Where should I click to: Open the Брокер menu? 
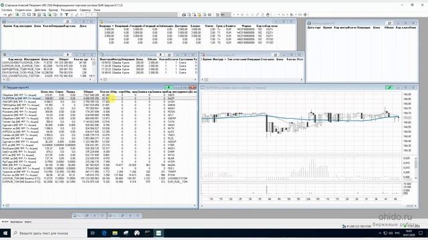pyautogui.click(x=53, y=10)
